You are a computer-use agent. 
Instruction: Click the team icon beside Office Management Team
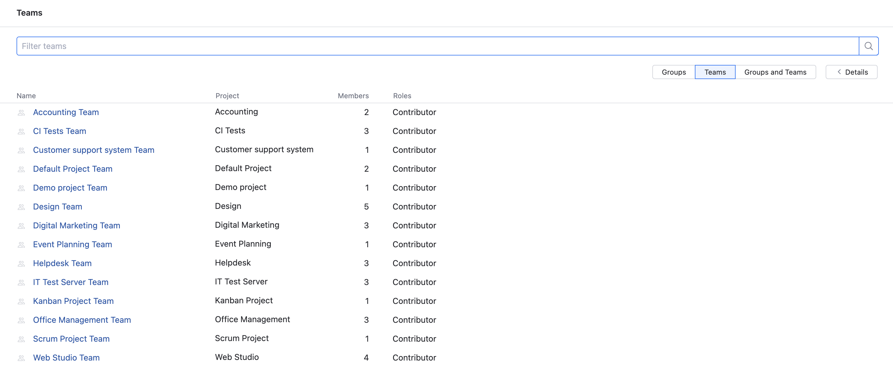(x=21, y=320)
